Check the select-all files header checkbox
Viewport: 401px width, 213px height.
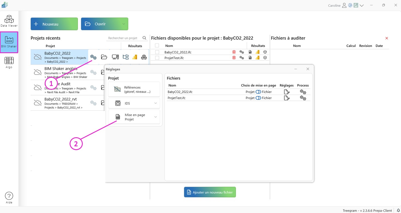(x=157, y=46)
